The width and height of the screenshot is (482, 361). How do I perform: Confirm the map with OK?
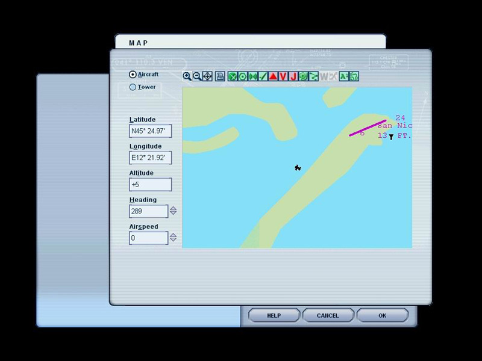(383, 315)
